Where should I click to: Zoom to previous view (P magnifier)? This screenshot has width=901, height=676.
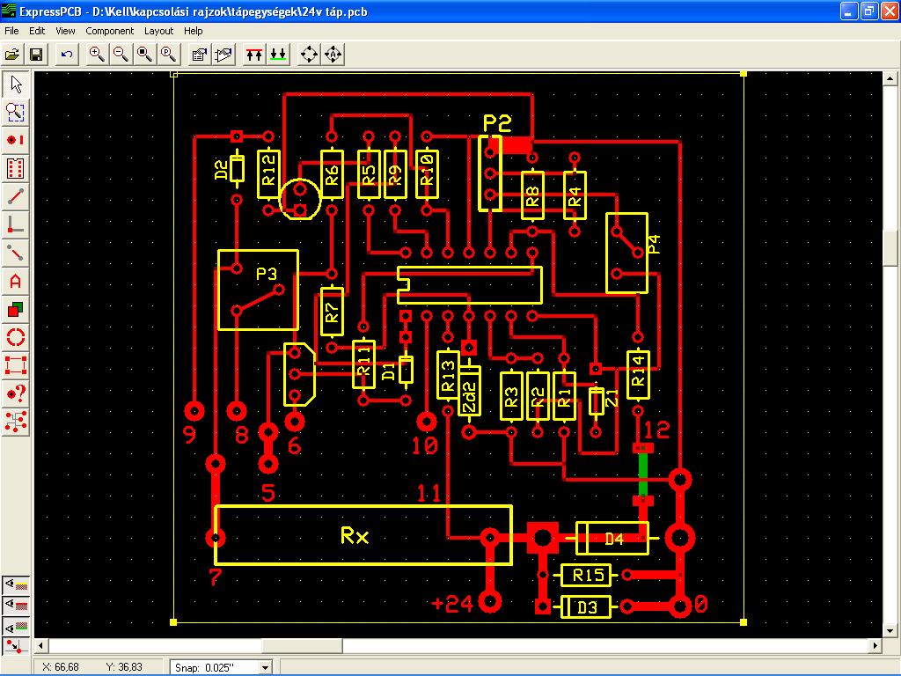(168, 55)
